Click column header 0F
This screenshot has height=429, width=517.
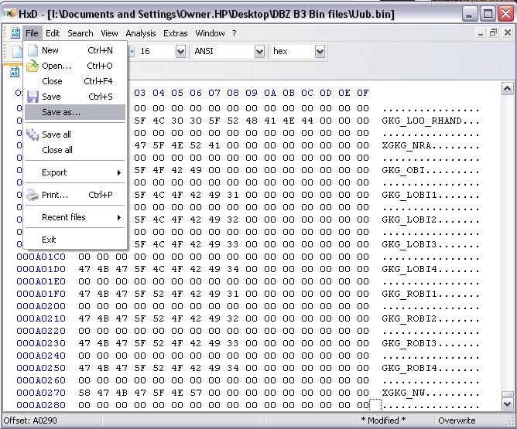(x=363, y=94)
